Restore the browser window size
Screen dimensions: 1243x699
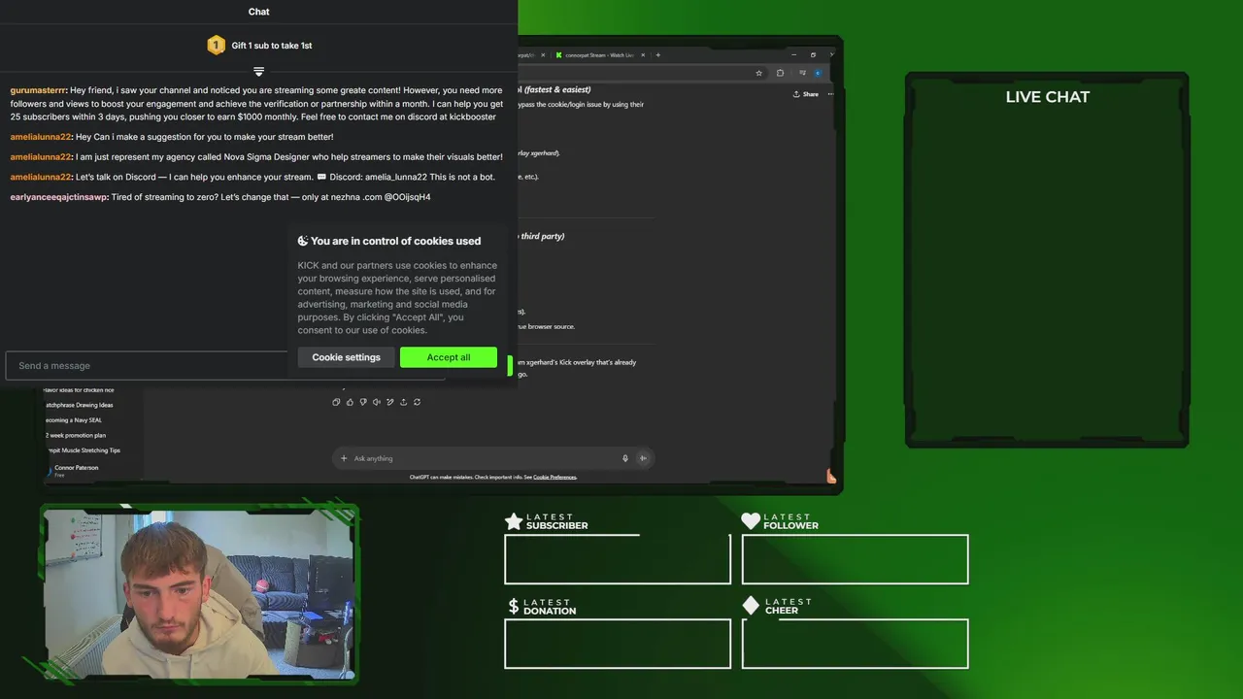pyautogui.click(x=814, y=55)
